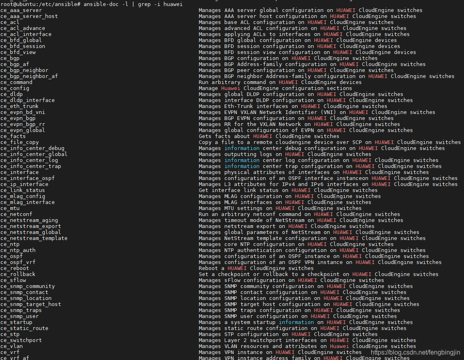Viewport: 464px width, 360px height.
Task: Click 'Copy a file to a remote cloudengine' description
Action: [330, 142]
